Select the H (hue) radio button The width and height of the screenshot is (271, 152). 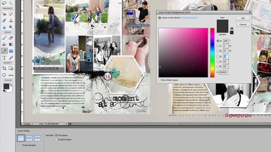click(218, 41)
